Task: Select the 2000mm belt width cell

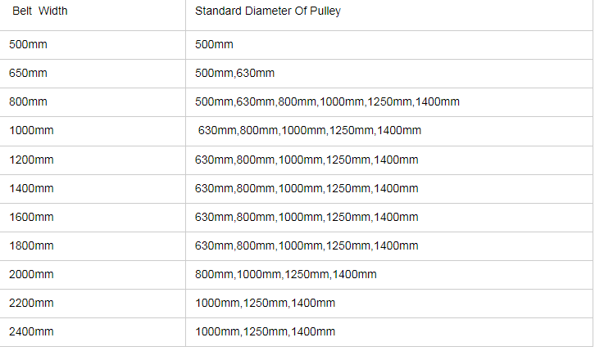Action: (93, 275)
